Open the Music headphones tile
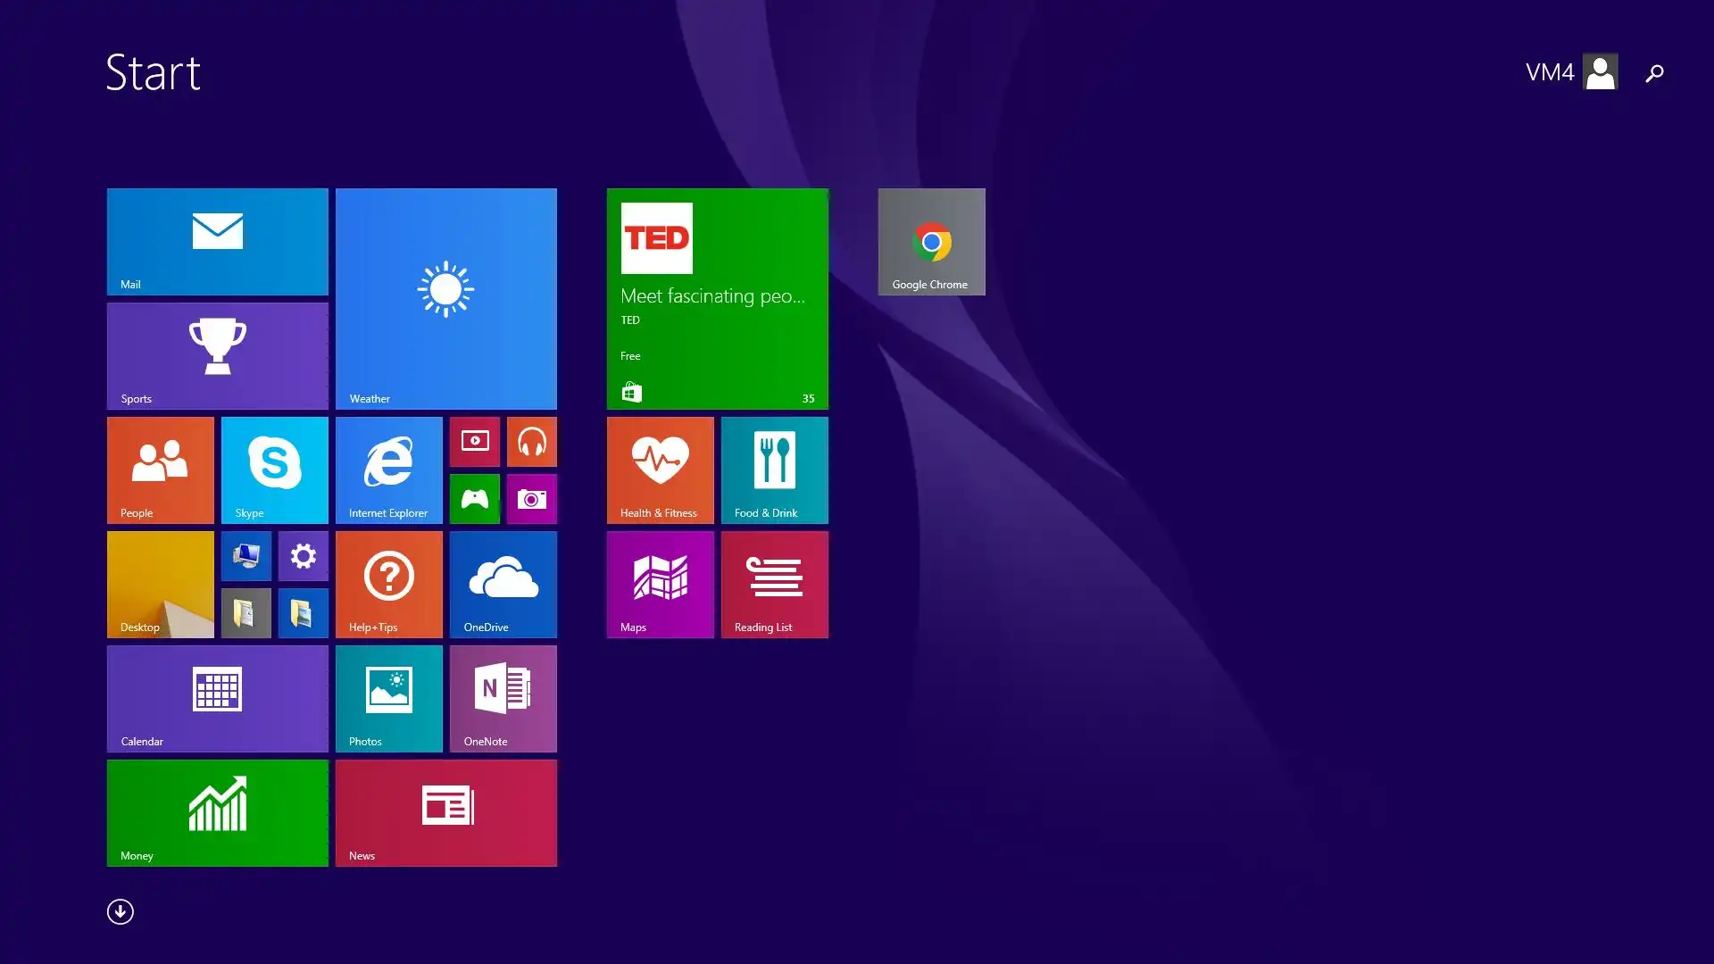The width and height of the screenshot is (1714, 964). pyautogui.click(x=531, y=441)
